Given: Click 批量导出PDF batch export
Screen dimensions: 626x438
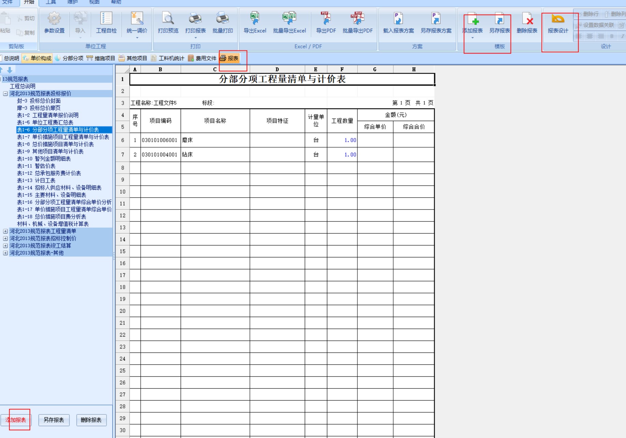Looking at the screenshot, I should point(357,23).
